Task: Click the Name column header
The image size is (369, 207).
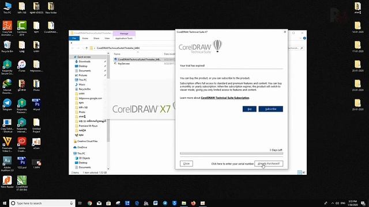Action: [x=117, y=54]
